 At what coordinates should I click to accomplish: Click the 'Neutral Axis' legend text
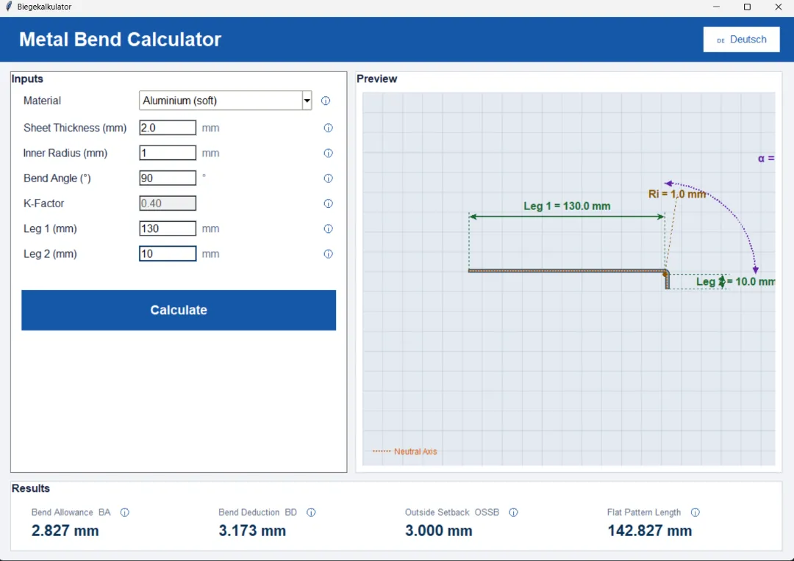point(415,452)
